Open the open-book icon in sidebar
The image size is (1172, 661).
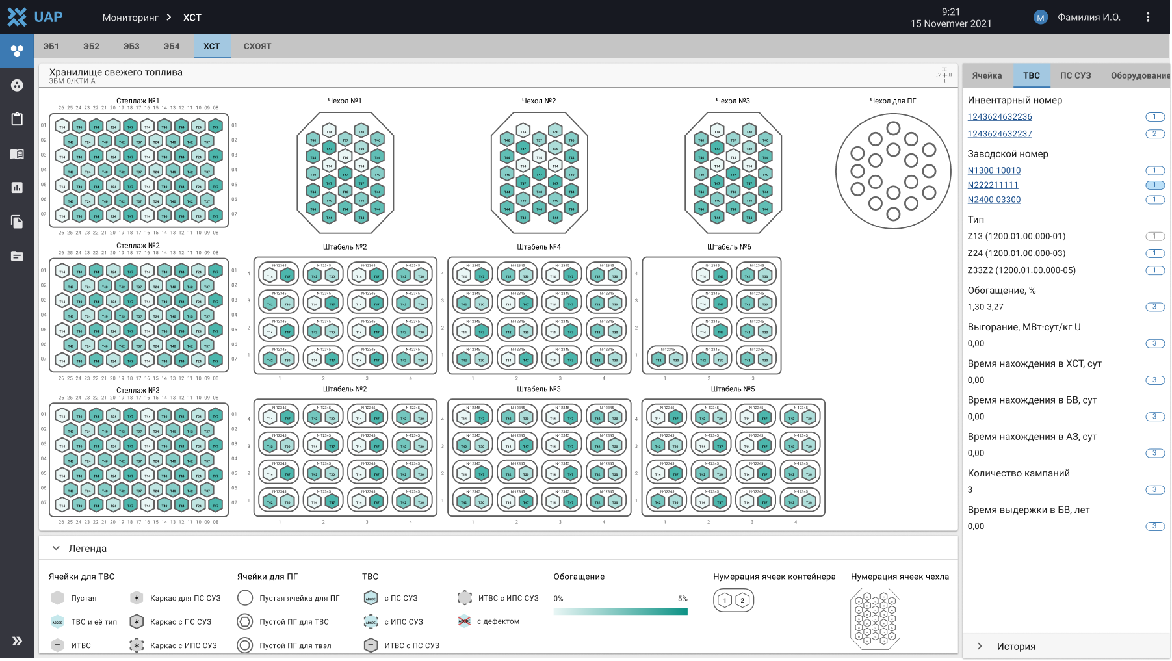(17, 154)
